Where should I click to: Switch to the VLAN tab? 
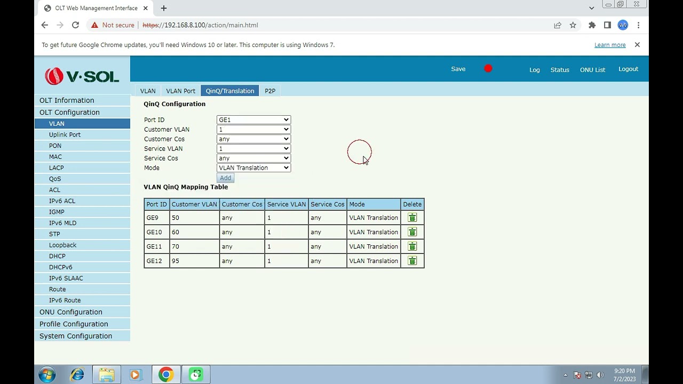(x=148, y=91)
